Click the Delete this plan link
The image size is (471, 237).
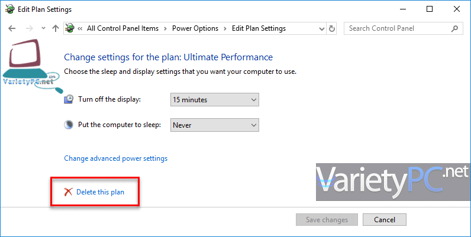tap(101, 192)
